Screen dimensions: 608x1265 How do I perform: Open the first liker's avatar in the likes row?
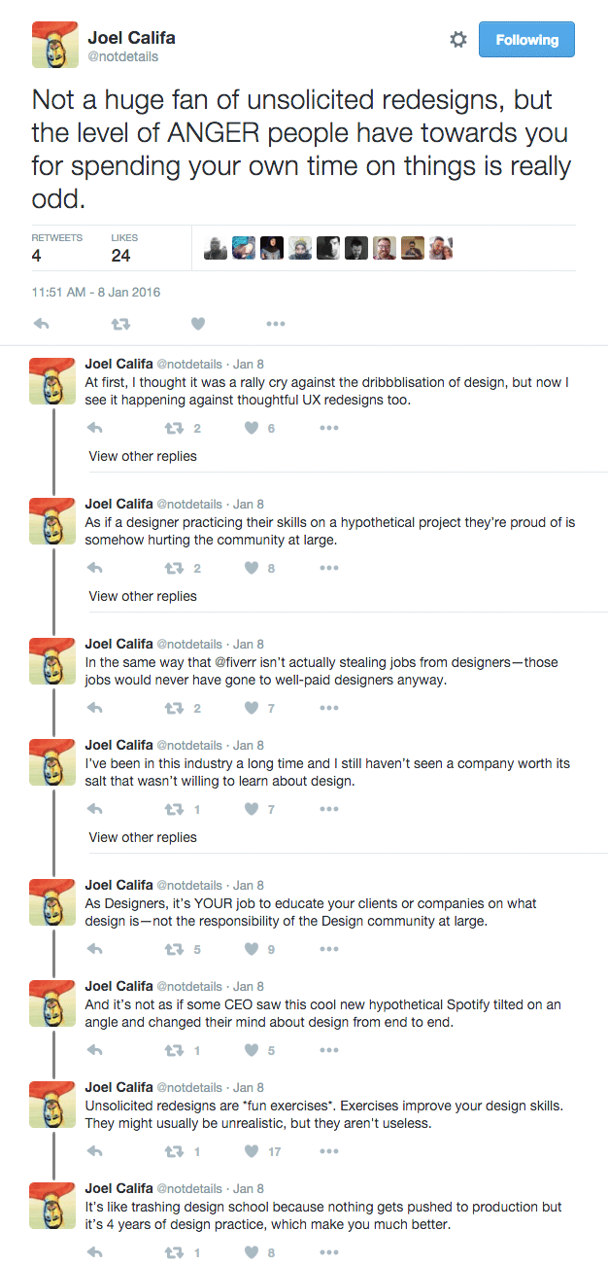tap(216, 248)
